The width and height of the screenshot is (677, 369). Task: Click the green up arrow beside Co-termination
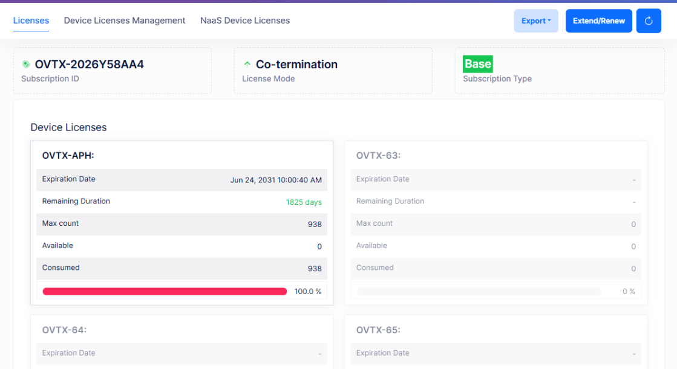click(x=247, y=64)
